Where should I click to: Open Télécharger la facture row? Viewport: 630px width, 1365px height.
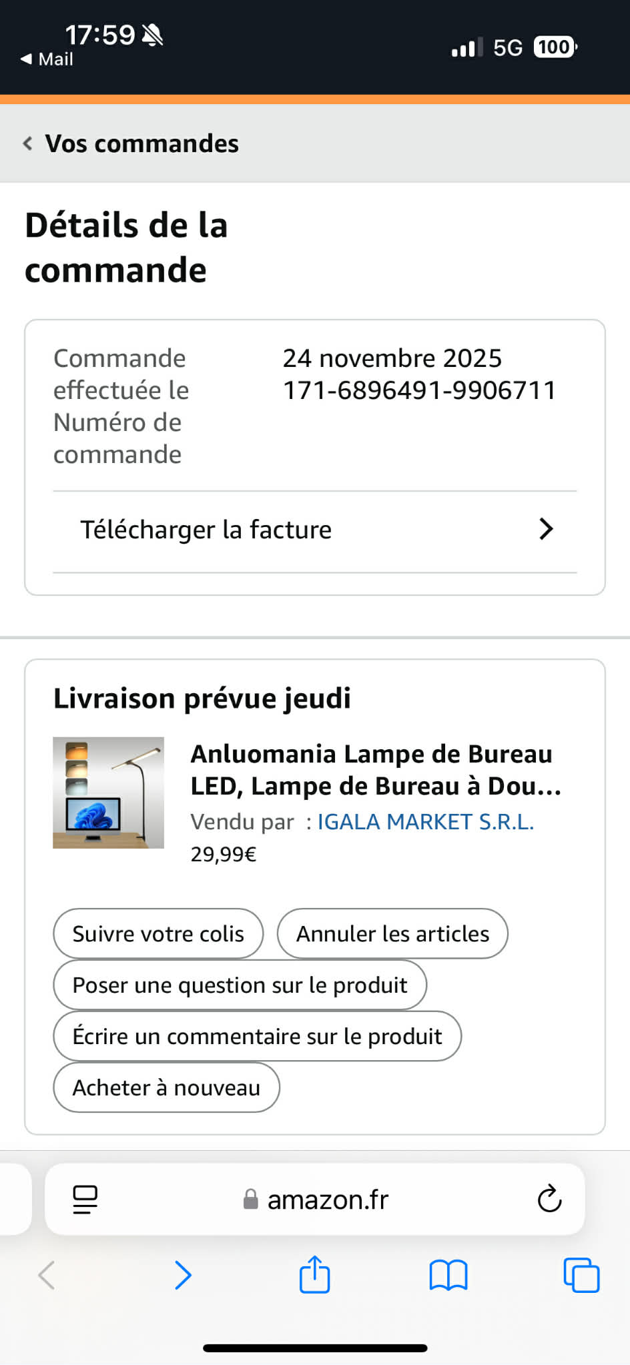pos(206,530)
